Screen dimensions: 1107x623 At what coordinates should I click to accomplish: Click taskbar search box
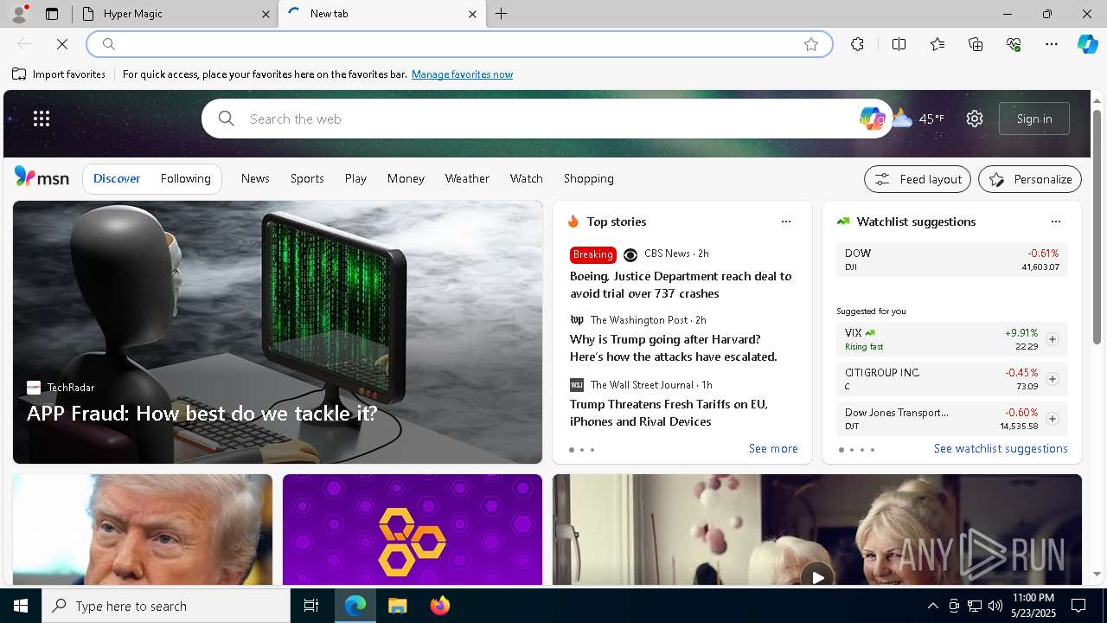pyautogui.click(x=166, y=606)
